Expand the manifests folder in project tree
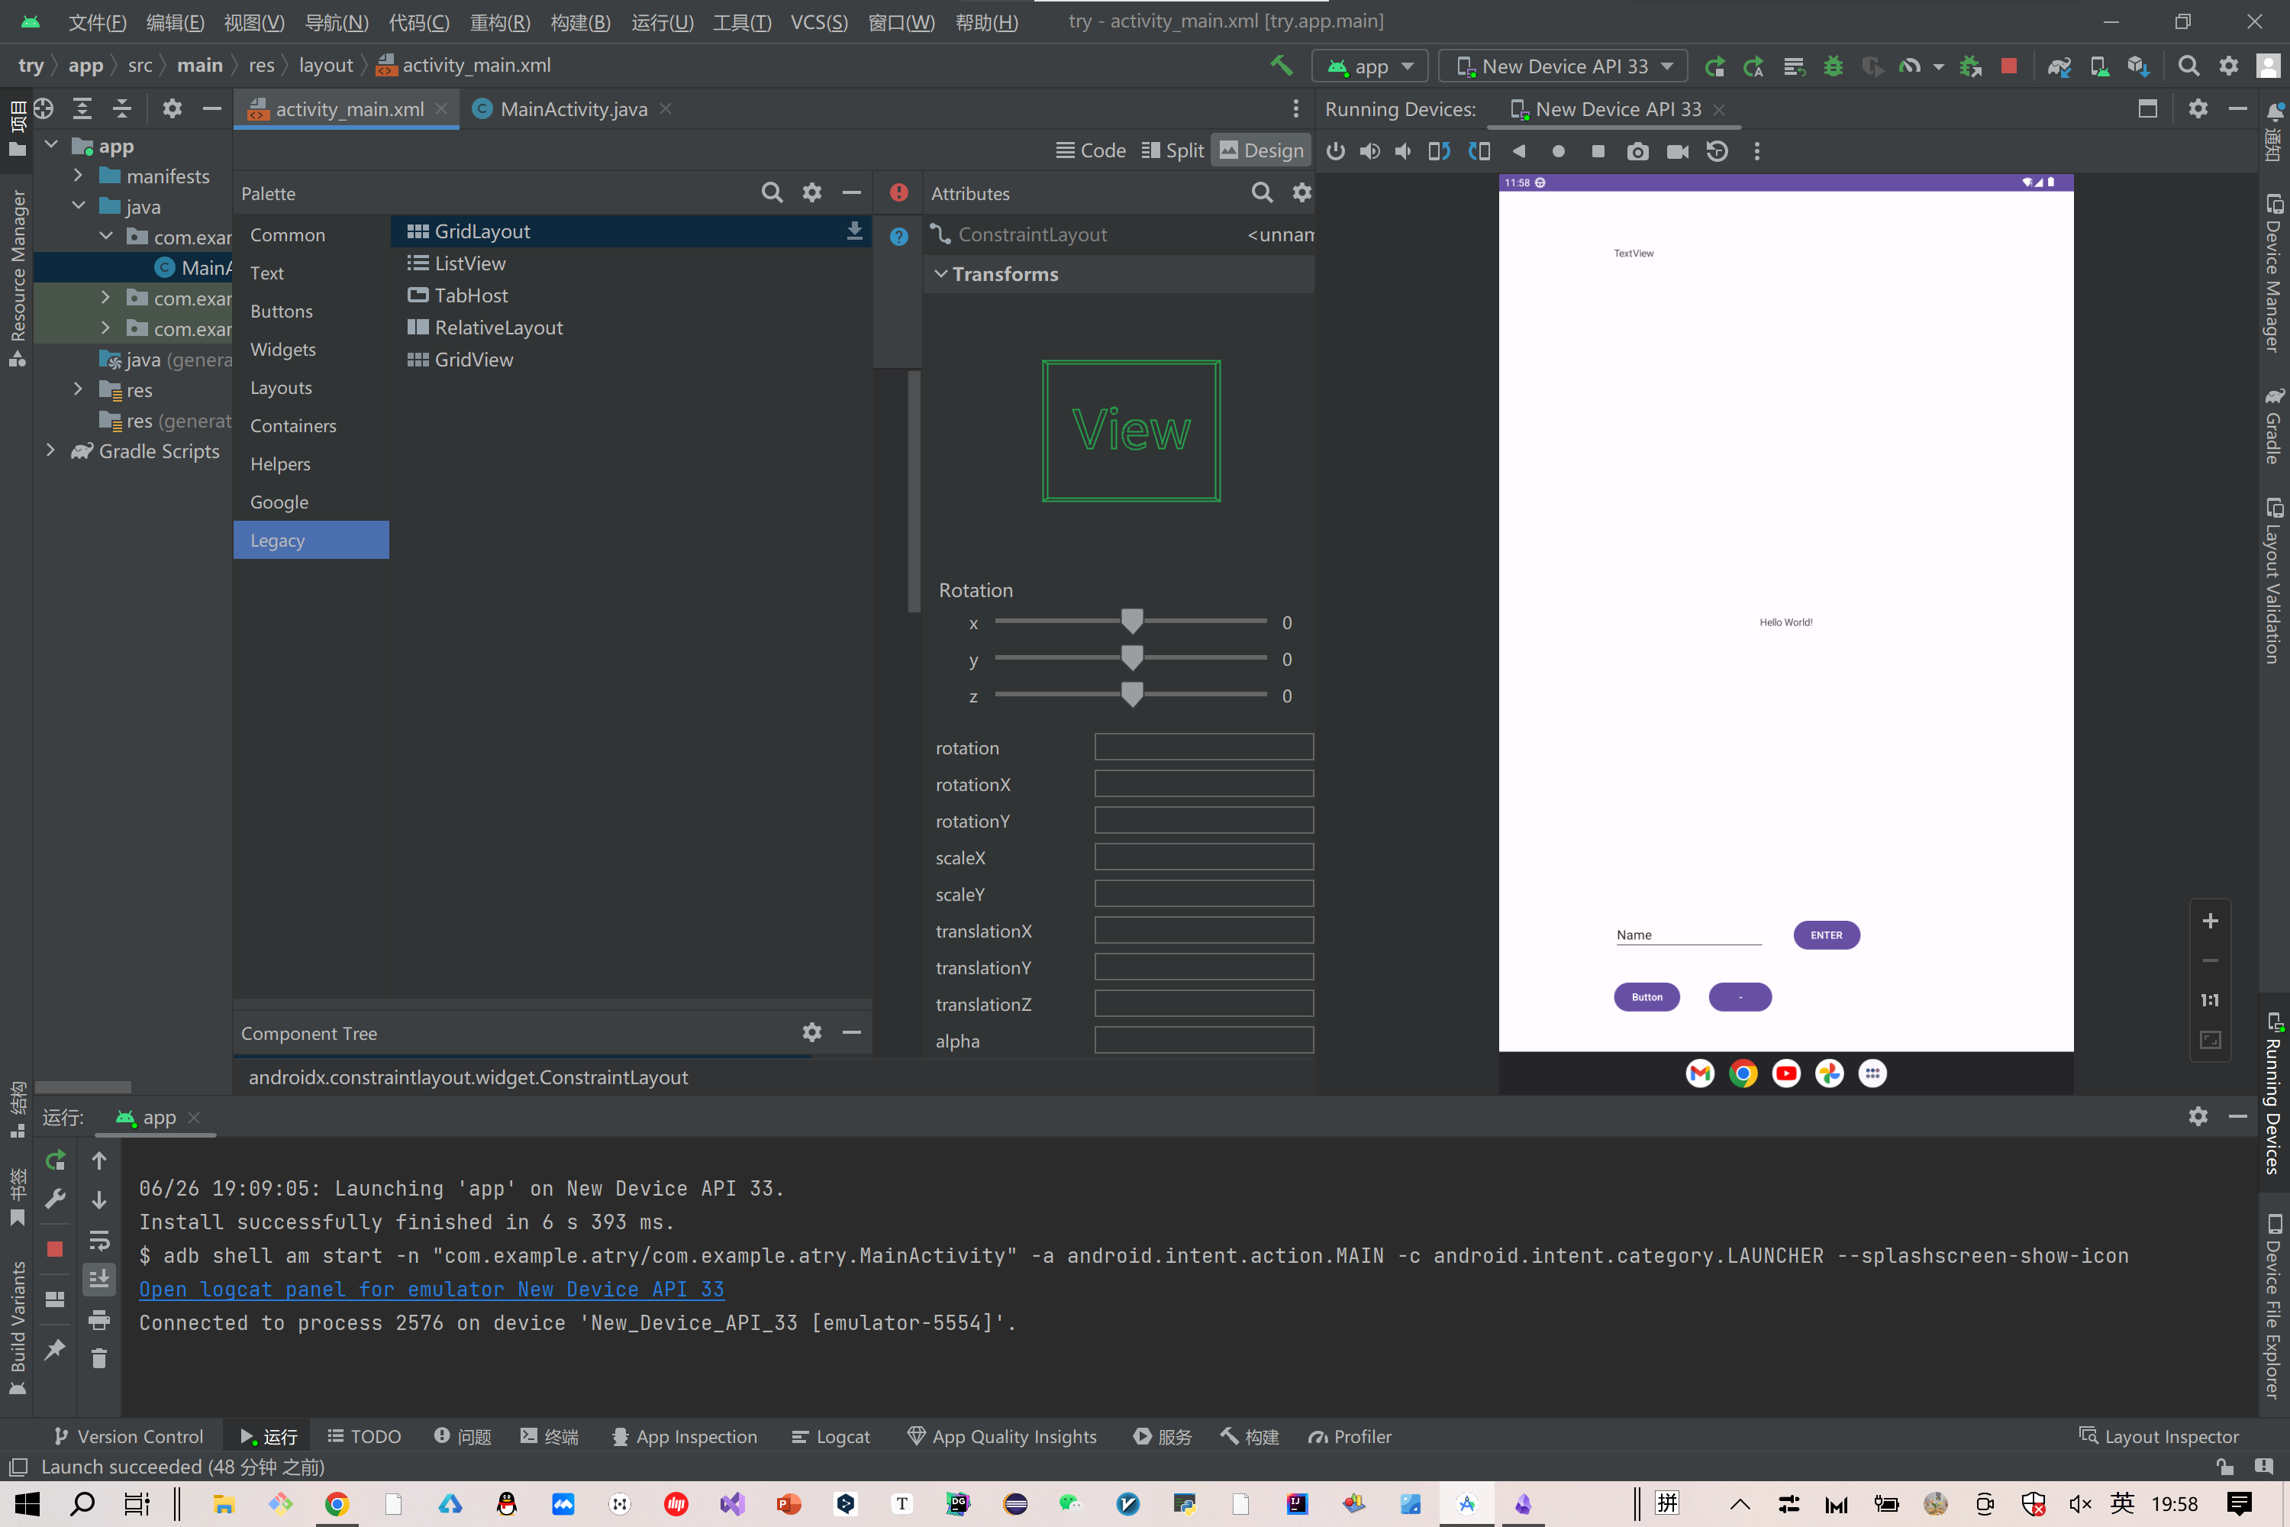This screenshot has height=1527, width=2290. point(78,176)
